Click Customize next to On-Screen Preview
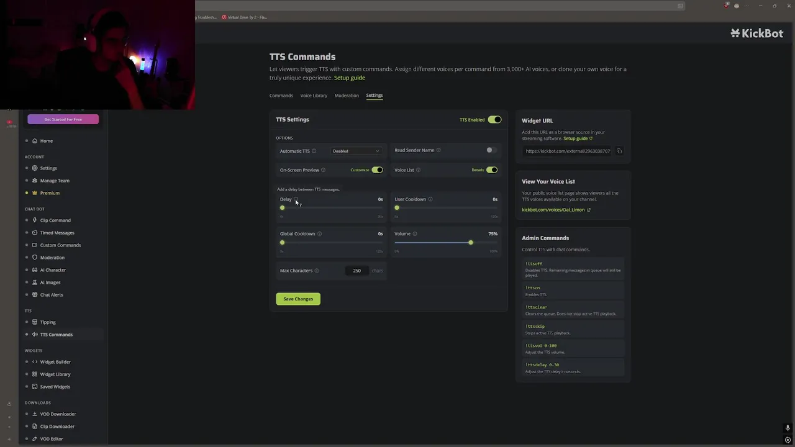Image resolution: width=795 pixels, height=447 pixels. click(360, 170)
